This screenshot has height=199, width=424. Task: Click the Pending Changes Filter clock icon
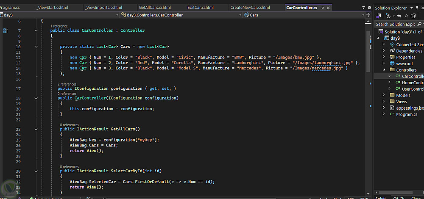click(388, 16)
